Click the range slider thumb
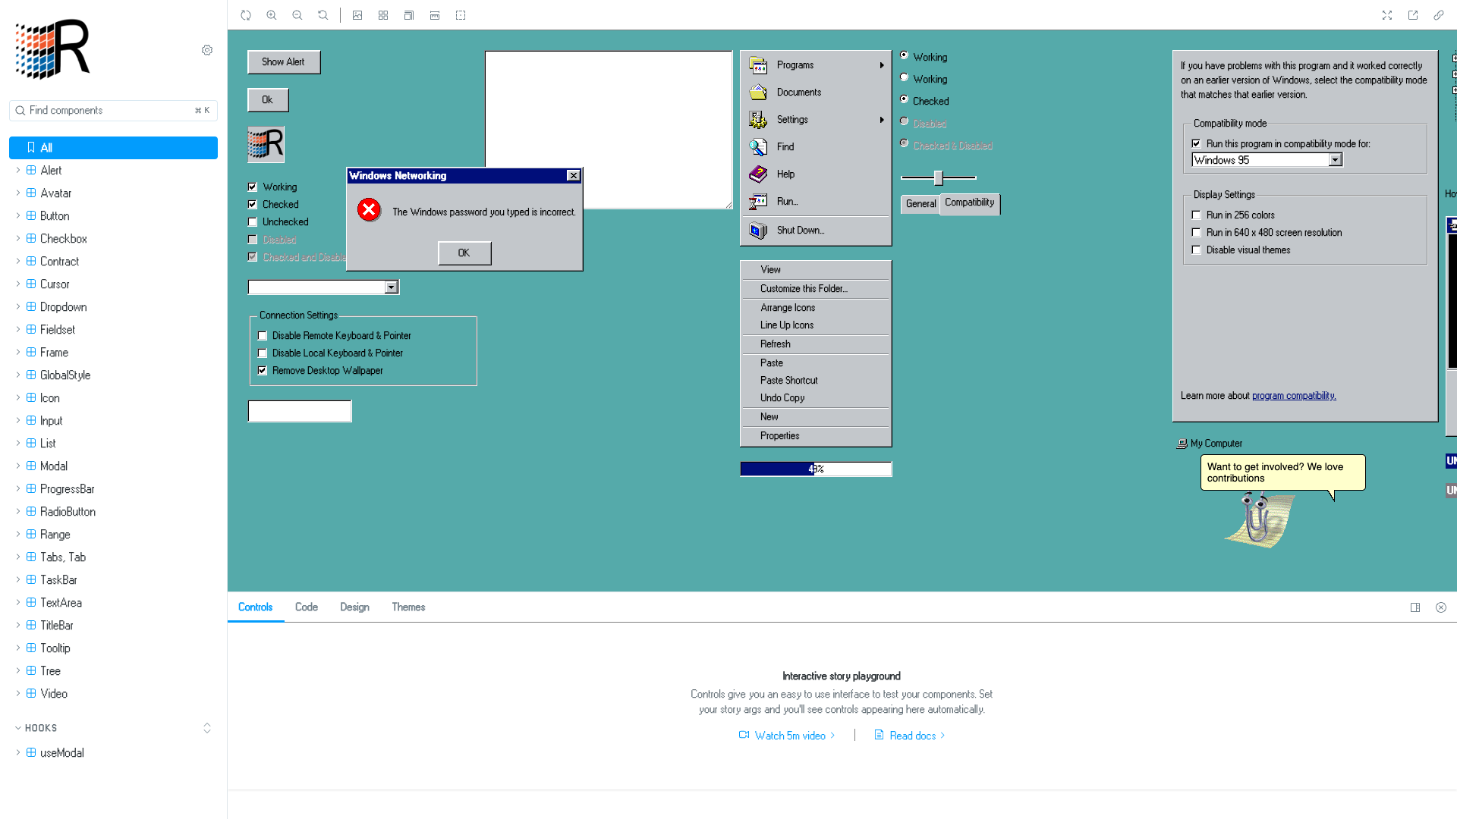Image resolution: width=1457 pixels, height=819 pixels. point(939,178)
